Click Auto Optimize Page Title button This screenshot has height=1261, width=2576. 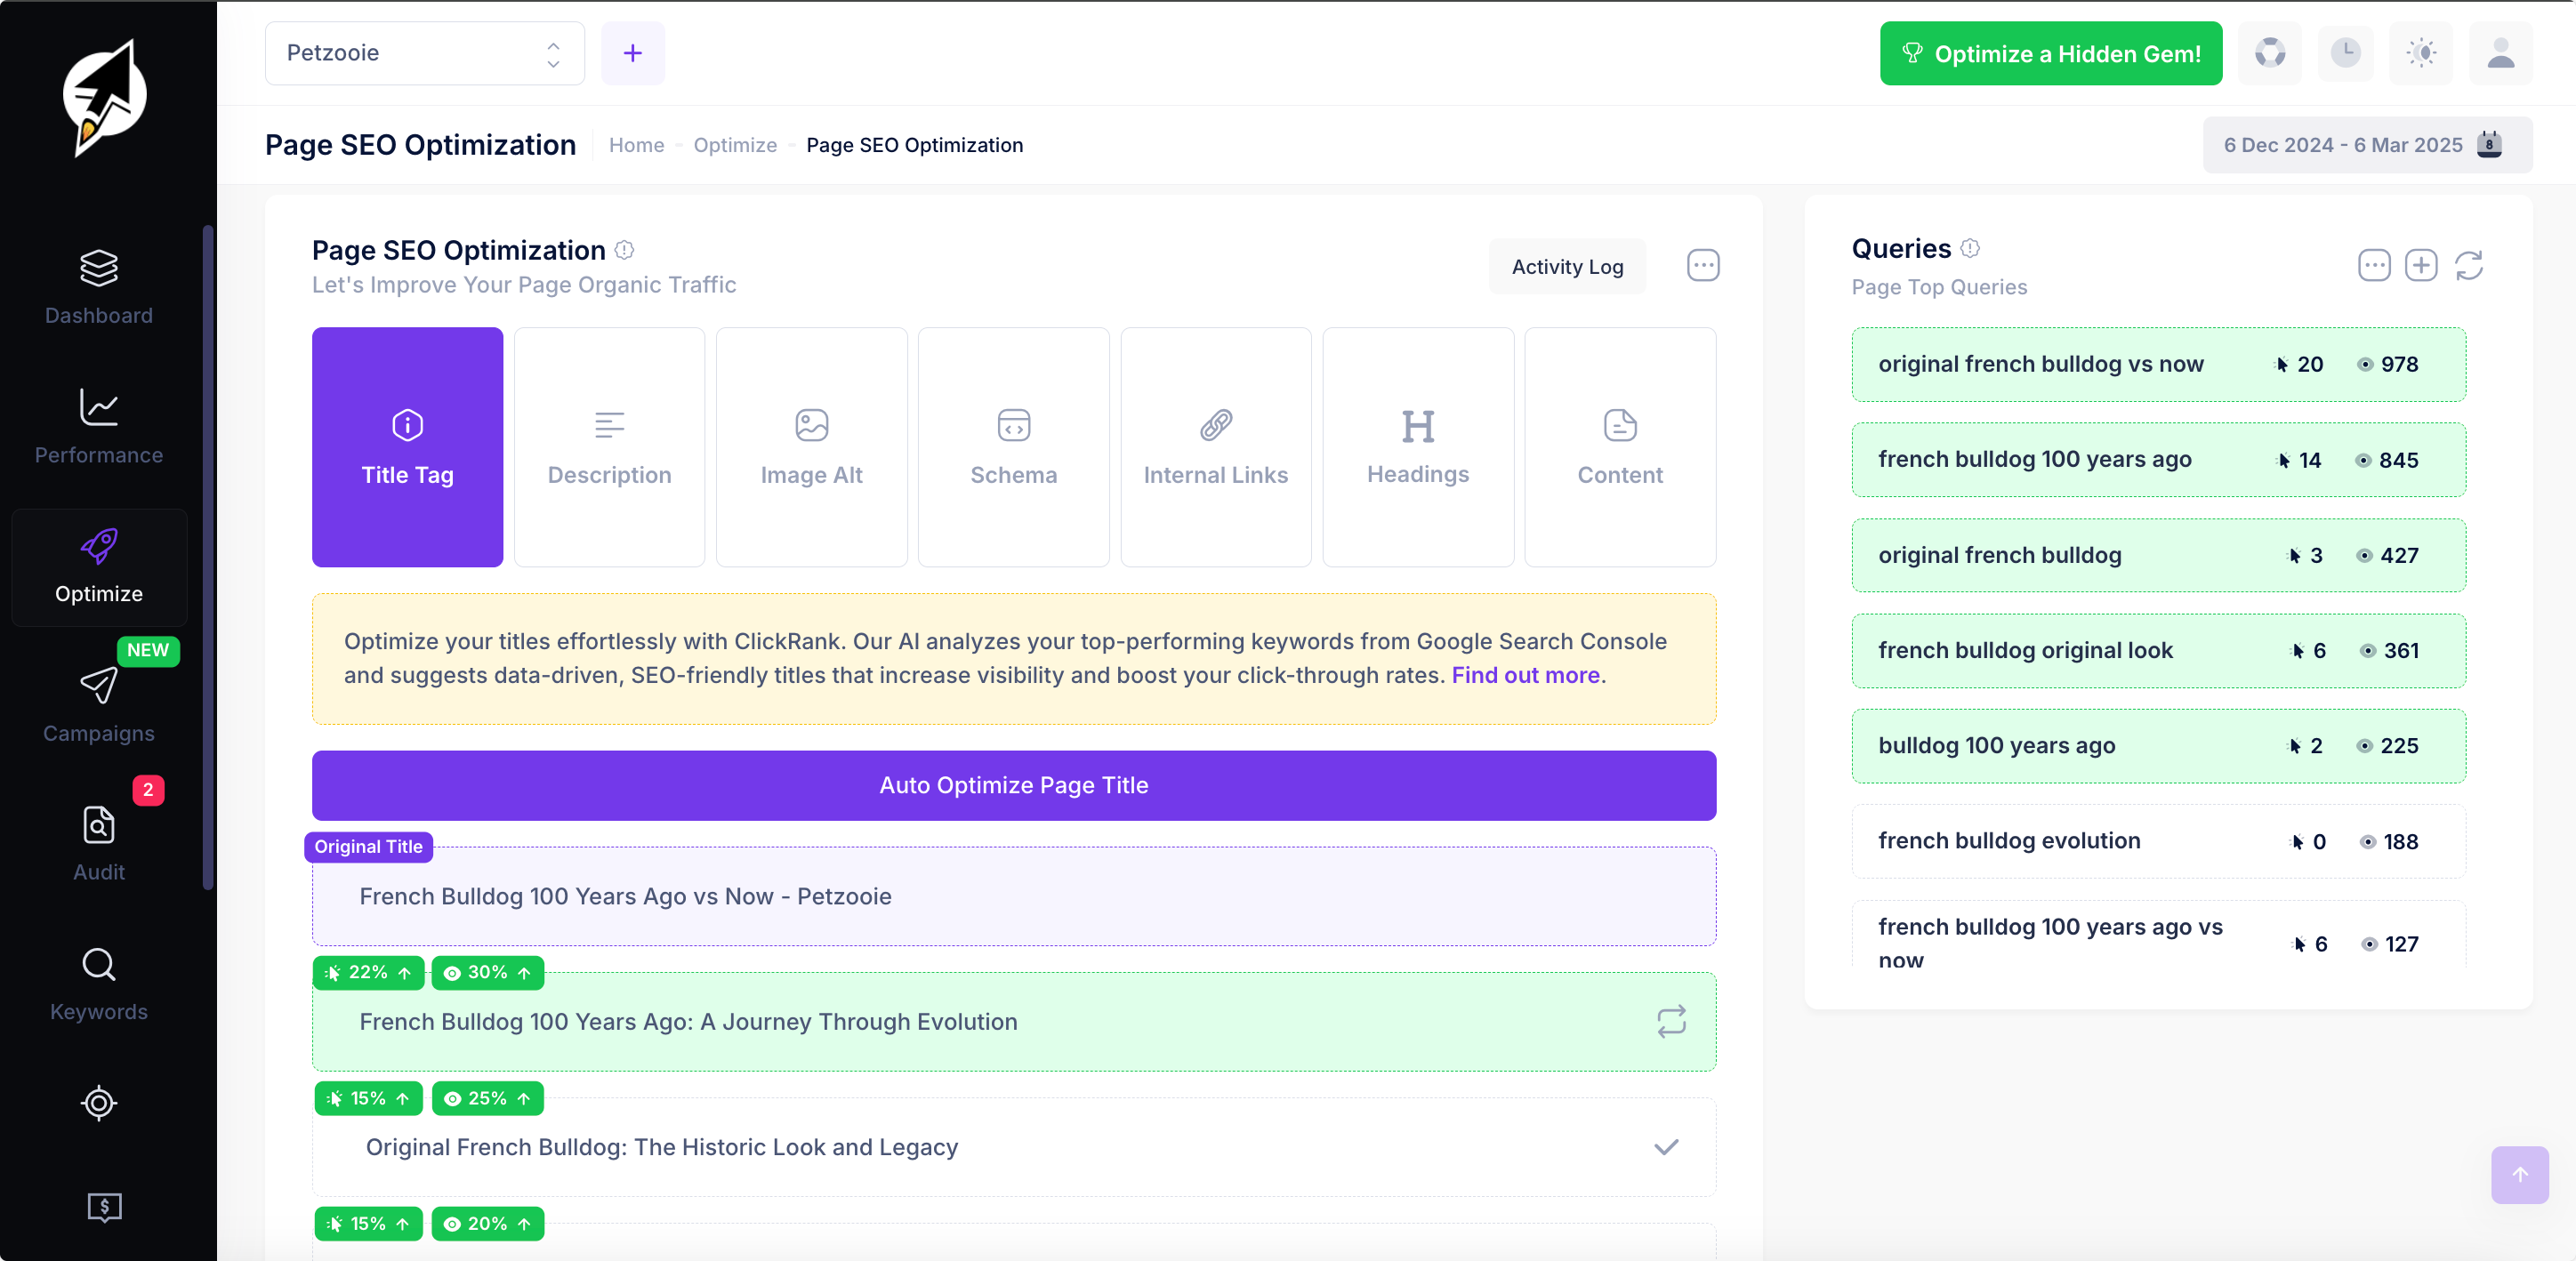pyautogui.click(x=1014, y=785)
